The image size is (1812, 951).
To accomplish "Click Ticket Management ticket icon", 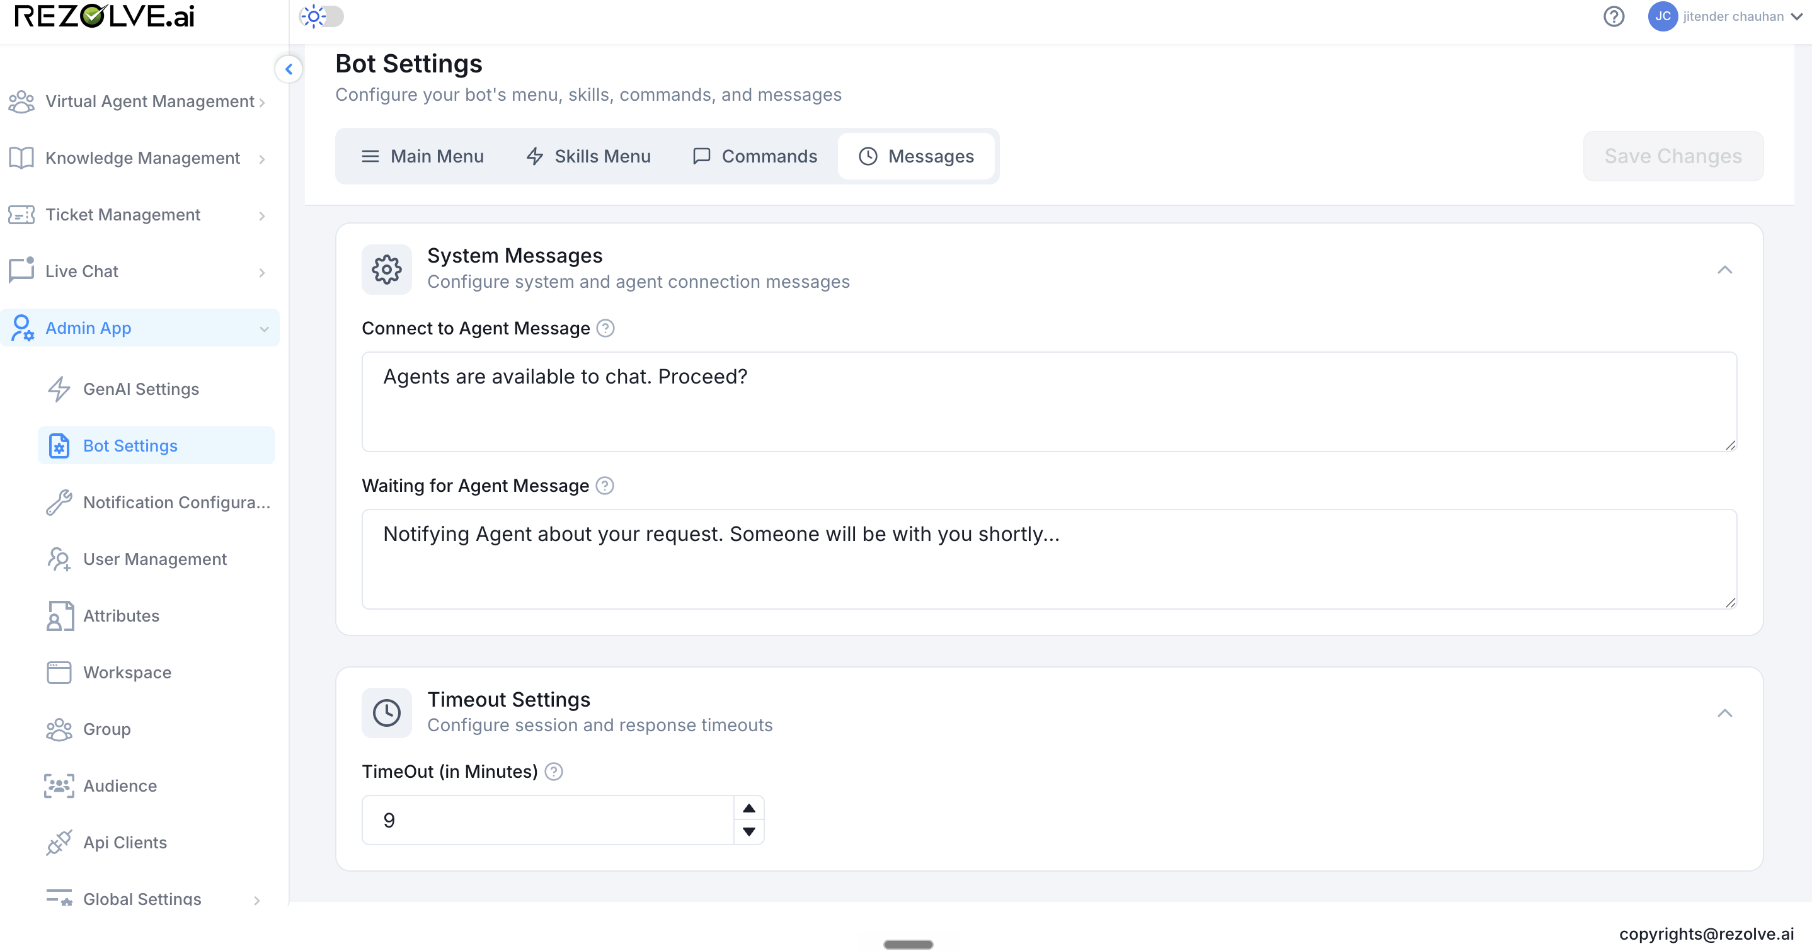I will coord(21,215).
